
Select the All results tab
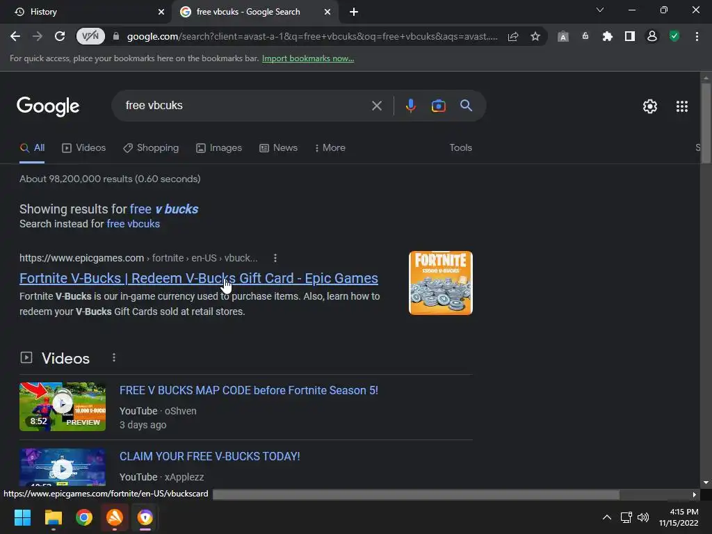click(32, 147)
